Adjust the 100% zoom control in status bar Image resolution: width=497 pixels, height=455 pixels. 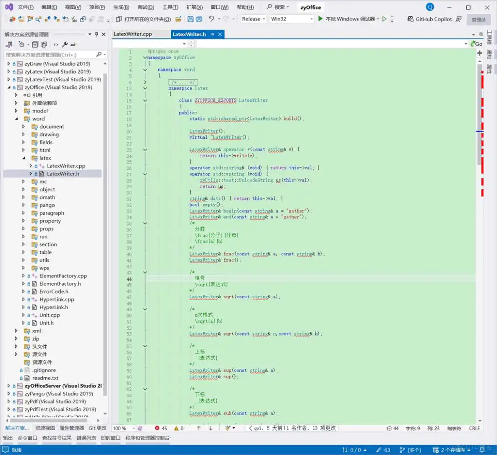point(121,428)
